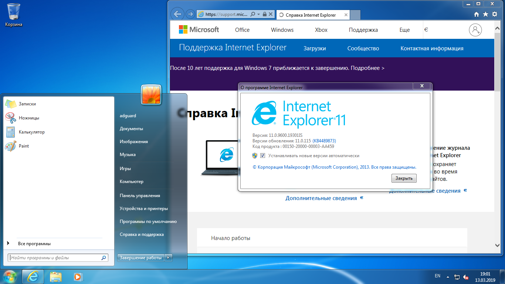
Task: Go back in Internet Explorer
Action: click(178, 14)
